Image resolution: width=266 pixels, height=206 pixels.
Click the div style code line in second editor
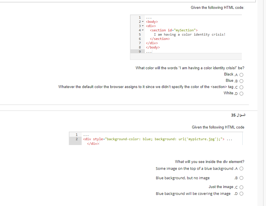158,139
